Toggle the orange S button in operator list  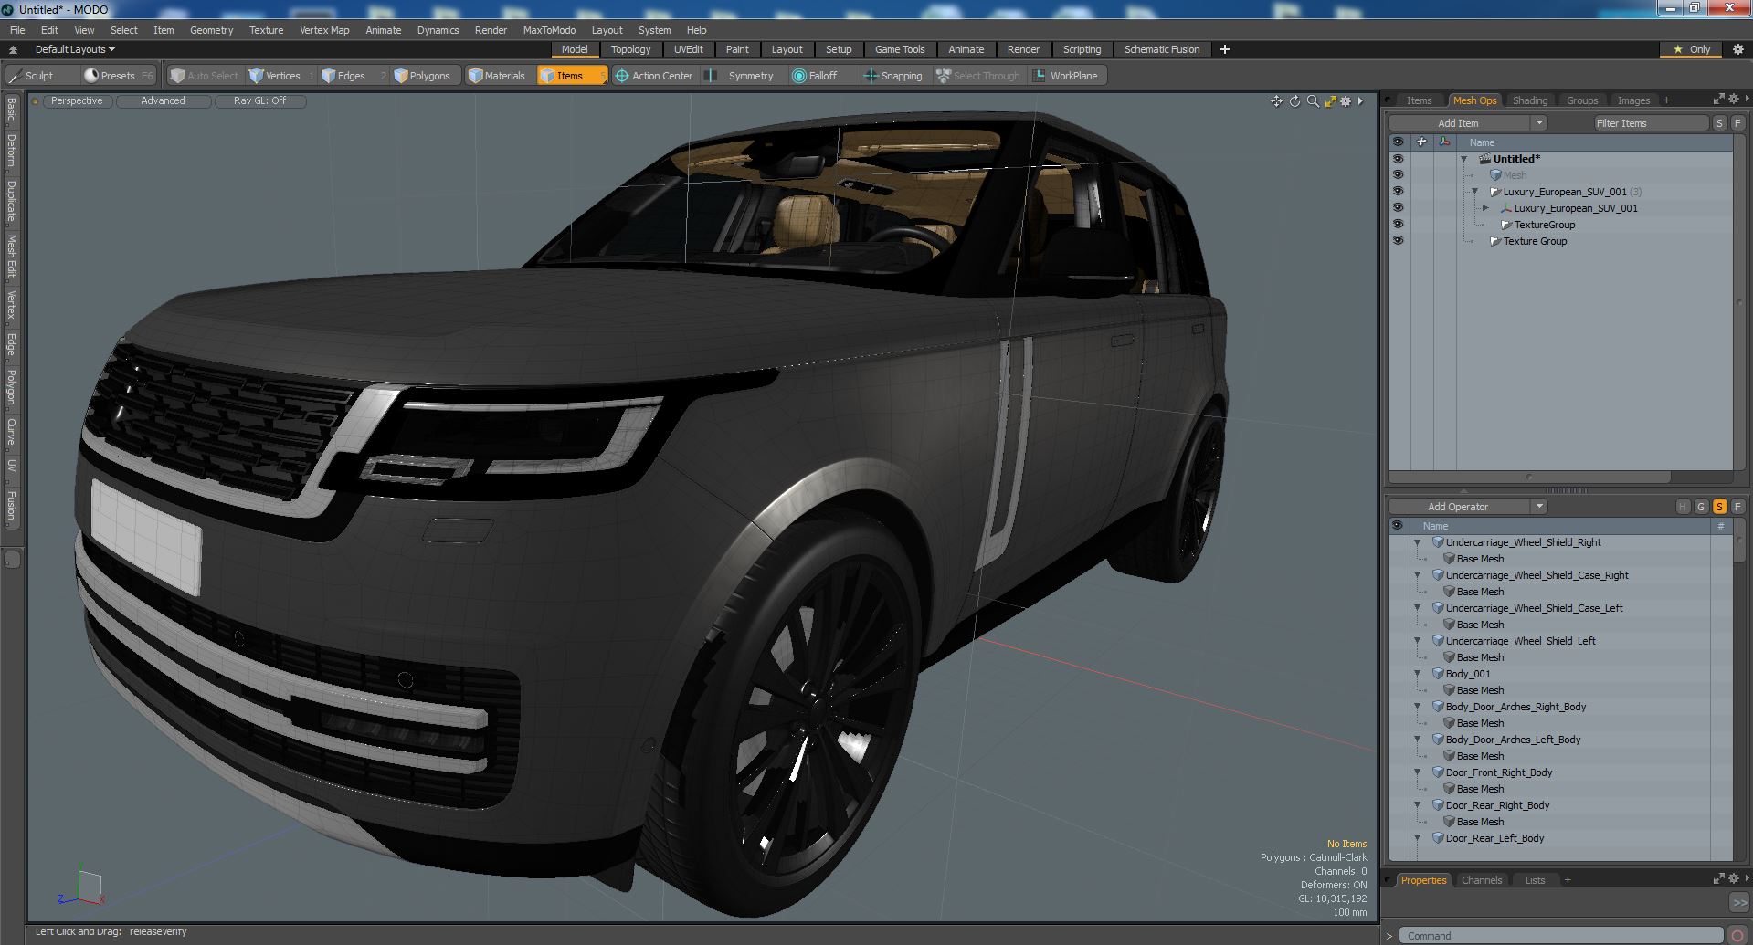(x=1719, y=507)
